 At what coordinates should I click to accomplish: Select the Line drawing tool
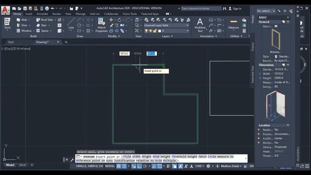click(71, 23)
